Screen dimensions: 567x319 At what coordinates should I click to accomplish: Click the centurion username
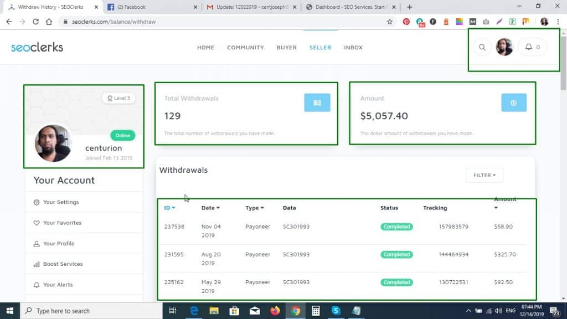(104, 148)
